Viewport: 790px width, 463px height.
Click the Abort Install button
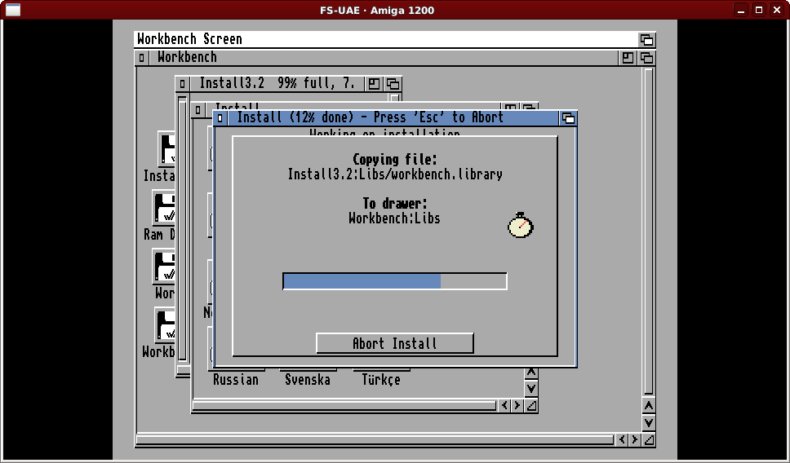[394, 343]
